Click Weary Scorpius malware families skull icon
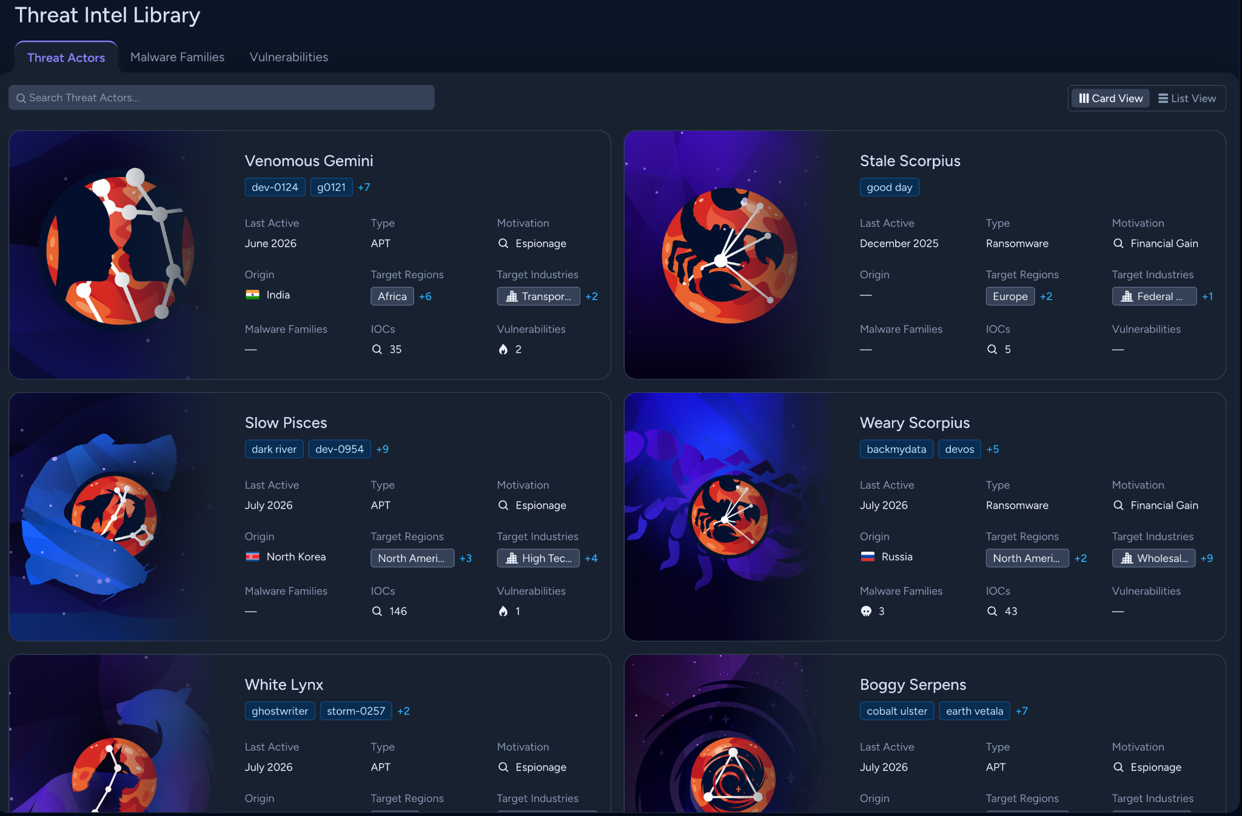 pyautogui.click(x=866, y=611)
